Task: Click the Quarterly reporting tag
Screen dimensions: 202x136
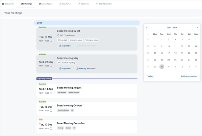Action: pos(69,63)
